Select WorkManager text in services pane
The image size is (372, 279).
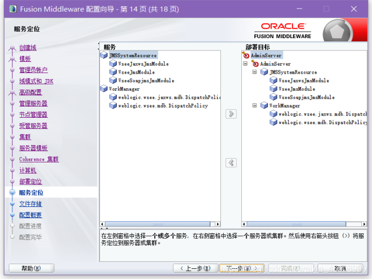124,89
